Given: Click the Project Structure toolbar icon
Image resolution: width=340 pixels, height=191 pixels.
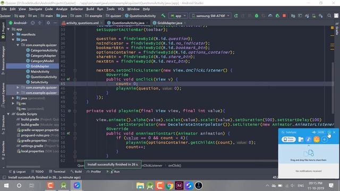Looking at the screenshot, I should (293, 15).
